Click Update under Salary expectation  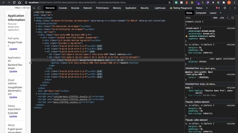13,116
